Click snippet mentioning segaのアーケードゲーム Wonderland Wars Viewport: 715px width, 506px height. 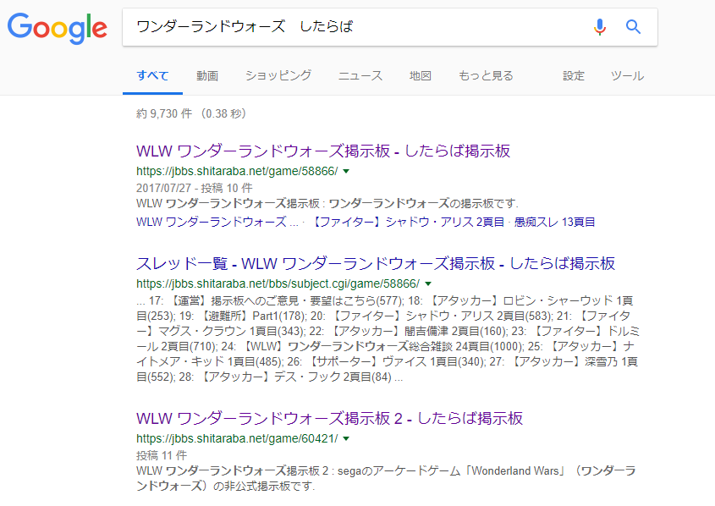[386, 479]
